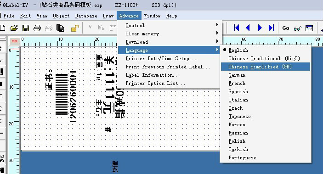Choose Print Previous Printed Label
Screen dimensions: 323x174
pyautogui.click(x=170, y=67)
